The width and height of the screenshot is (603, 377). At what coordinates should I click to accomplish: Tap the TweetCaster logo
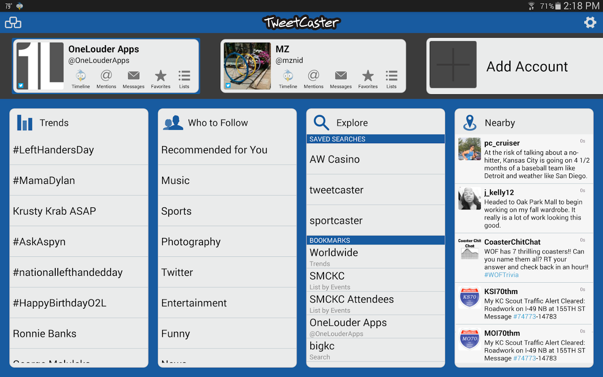tap(301, 22)
